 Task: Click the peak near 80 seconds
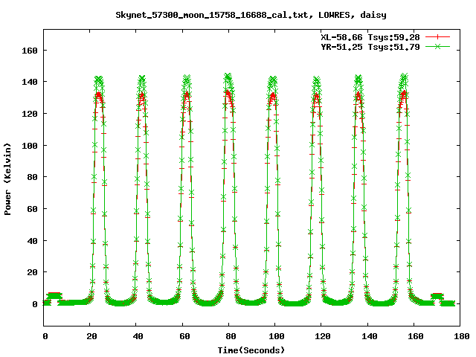(x=228, y=77)
